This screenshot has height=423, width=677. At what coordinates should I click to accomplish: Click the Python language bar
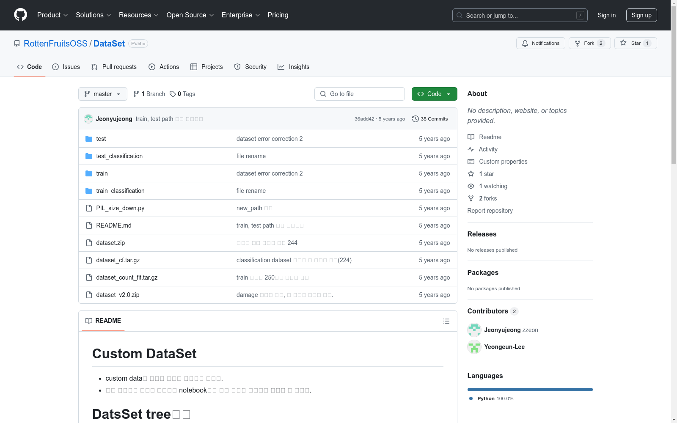pyautogui.click(x=530, y=390)
